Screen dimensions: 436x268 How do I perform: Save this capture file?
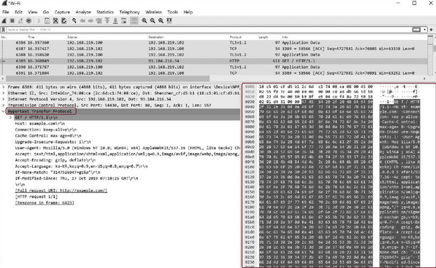[47, 21]
